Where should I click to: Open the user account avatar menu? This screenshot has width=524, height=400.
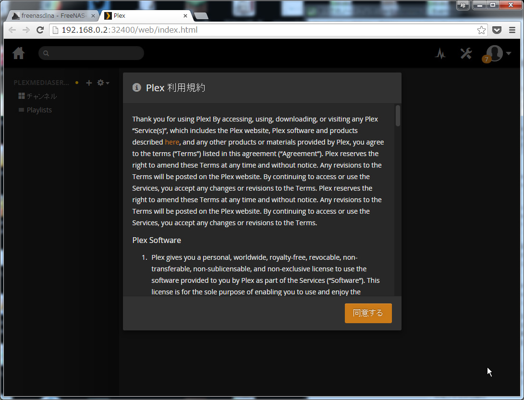pos(498,53)
